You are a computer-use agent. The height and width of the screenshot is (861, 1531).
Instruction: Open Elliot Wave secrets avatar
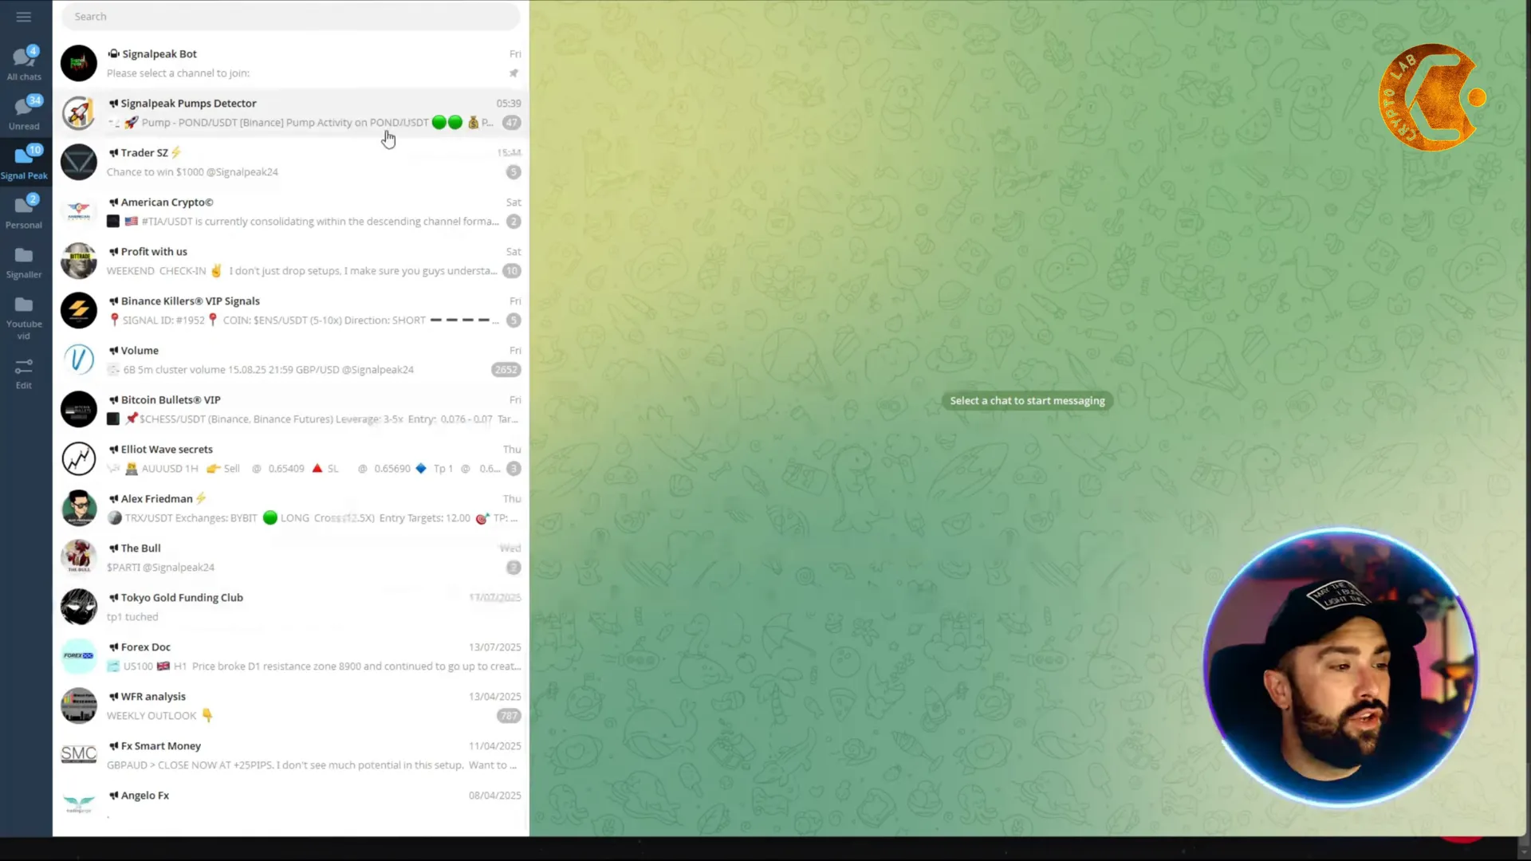point(79,458)
